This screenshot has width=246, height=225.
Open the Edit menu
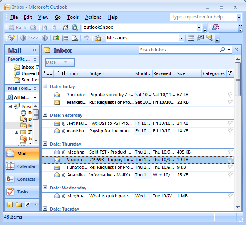(x=28, y=17)
